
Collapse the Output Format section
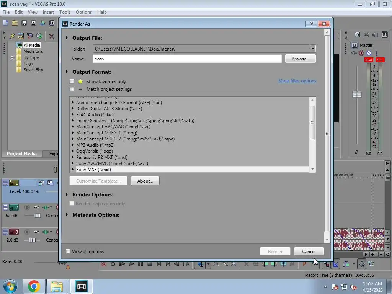click(x=67, y=72)
